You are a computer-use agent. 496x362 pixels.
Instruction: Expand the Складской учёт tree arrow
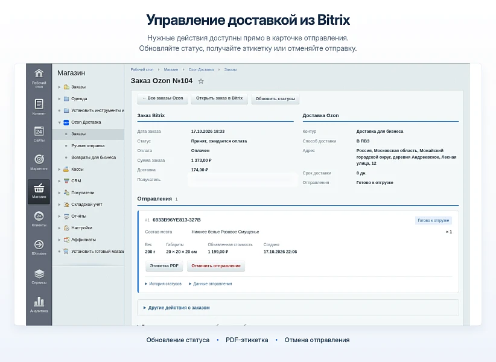pyautogui.click(x=60, y=205)
